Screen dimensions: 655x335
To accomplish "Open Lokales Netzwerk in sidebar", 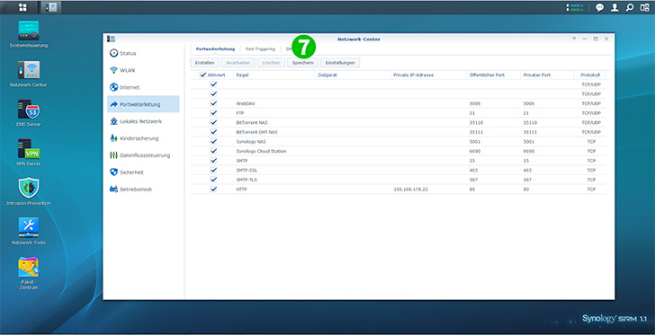I will 143,121.
